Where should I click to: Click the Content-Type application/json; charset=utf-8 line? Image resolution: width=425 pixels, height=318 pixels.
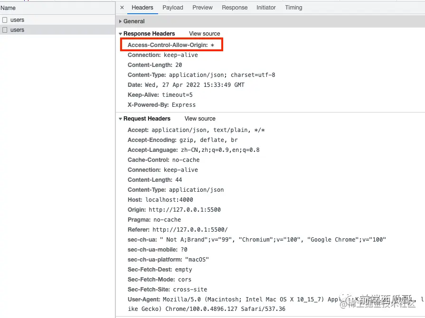point(201,75)
